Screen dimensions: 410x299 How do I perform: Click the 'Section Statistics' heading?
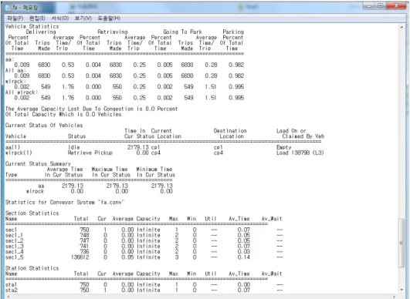coord(32,213)
